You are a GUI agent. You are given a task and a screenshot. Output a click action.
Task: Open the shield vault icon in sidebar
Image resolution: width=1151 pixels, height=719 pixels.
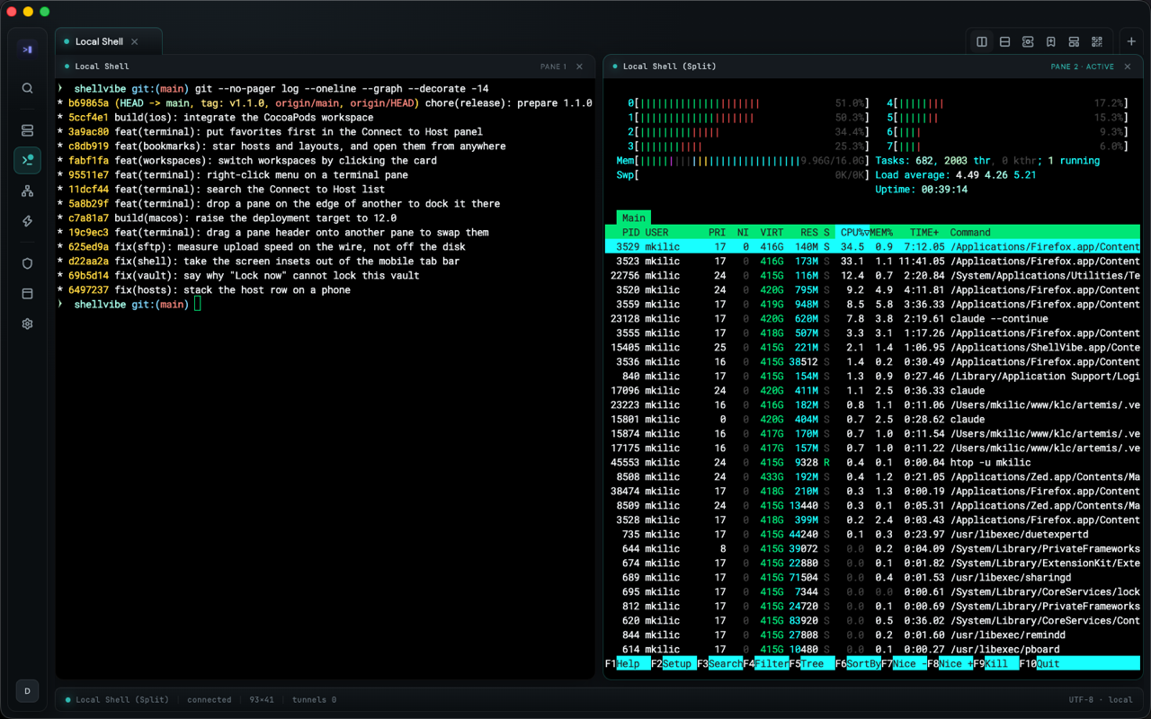click(27, 263)
